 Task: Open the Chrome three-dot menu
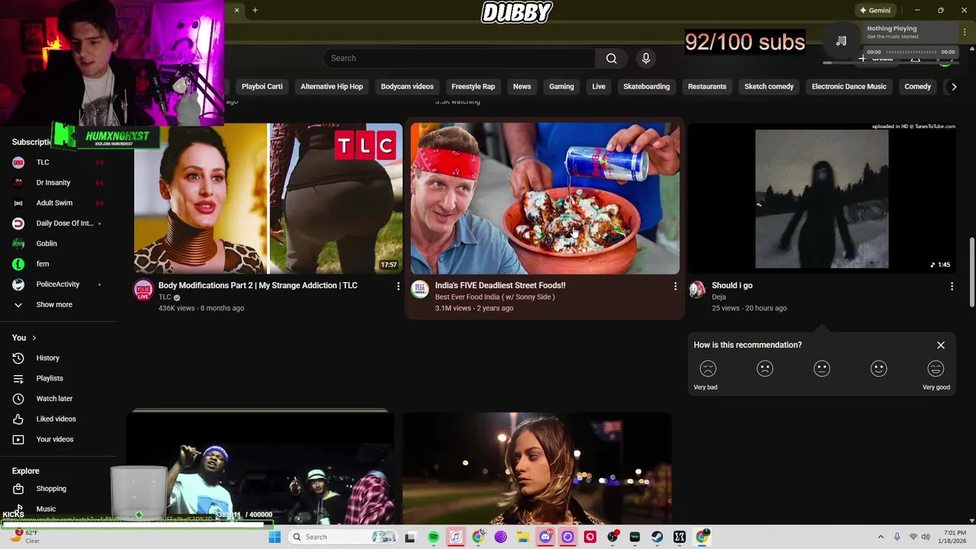(965, 32)
